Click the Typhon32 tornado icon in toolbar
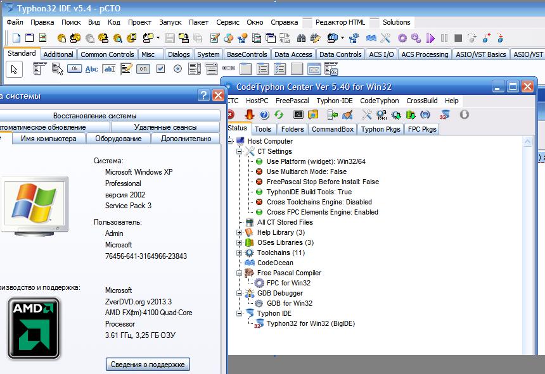 pyautogui.click(x=444, y=115)
